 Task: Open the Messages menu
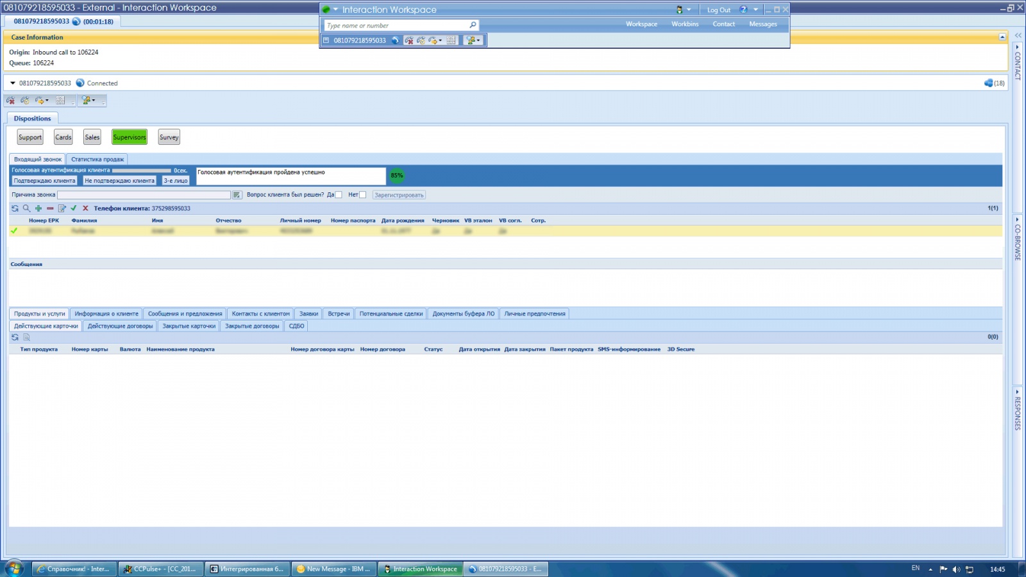[763, 24]
